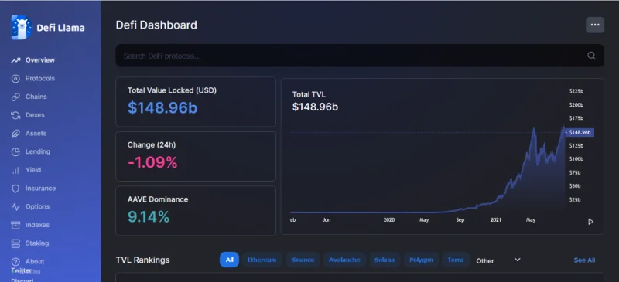
Task: Click the Options pulse icon in sidebar
Action: (15, 206)
